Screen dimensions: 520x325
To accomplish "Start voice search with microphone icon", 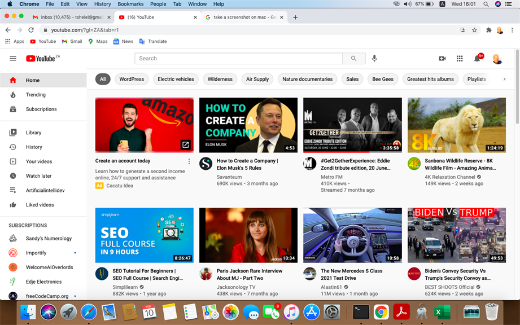I will point(374,59).
